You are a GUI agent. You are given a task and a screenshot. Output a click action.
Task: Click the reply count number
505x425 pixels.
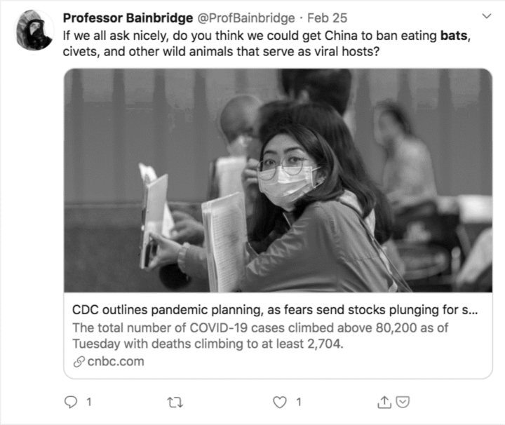pos(88,402)
